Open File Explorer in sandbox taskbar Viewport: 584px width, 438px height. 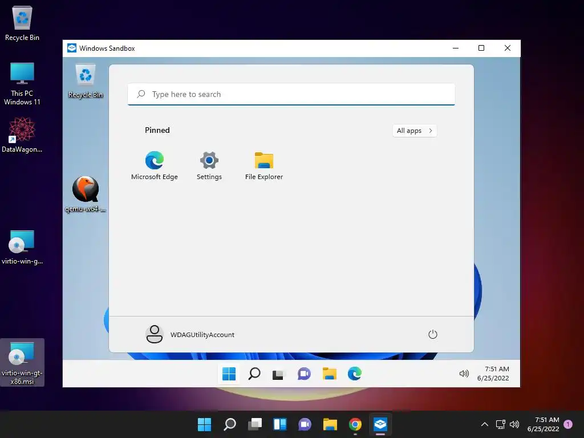pyautogui.click(x=329, y=374)
